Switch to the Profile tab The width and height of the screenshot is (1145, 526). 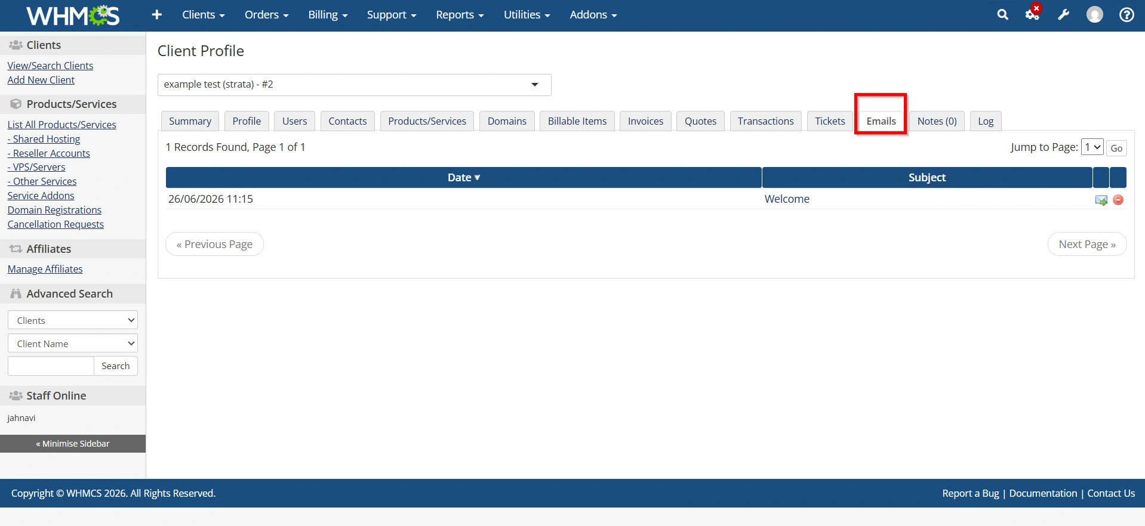tap(247, 121)
